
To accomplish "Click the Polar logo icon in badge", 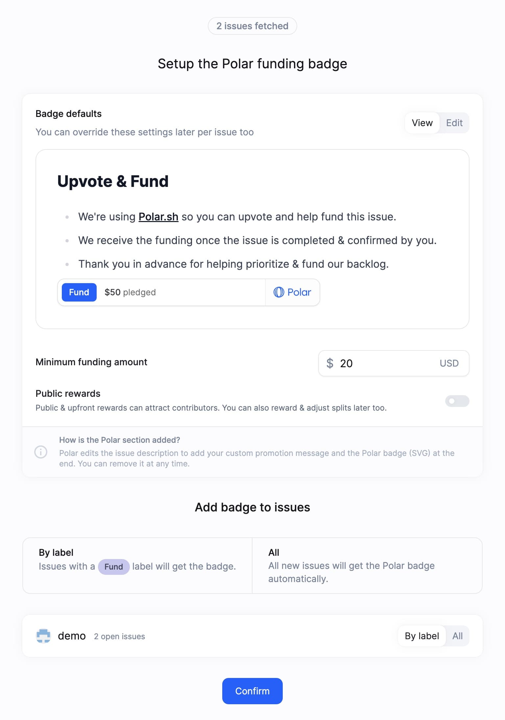I will pos(278,292).
